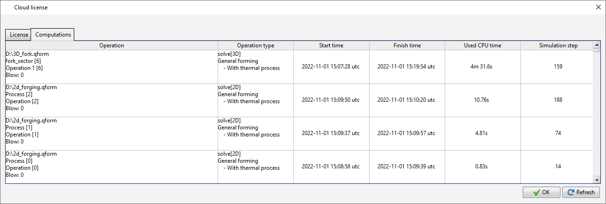The width and height of the screenshot is (606, 204).
Task: Select the D:\3D_fork.qform computation row
Action: pos(111,67)
